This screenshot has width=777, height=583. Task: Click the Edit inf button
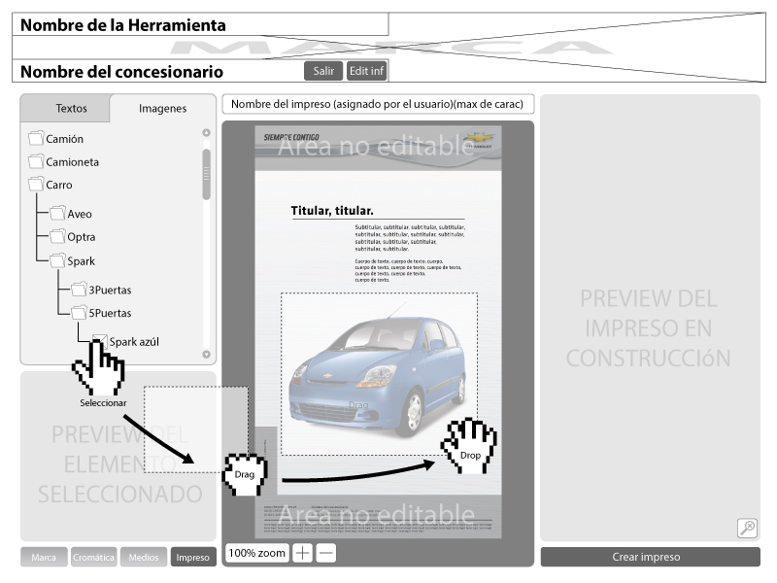point(366,71)
